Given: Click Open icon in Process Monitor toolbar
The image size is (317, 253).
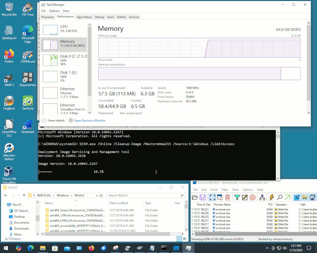Looking at the screenshot, I should coord(195,197).
